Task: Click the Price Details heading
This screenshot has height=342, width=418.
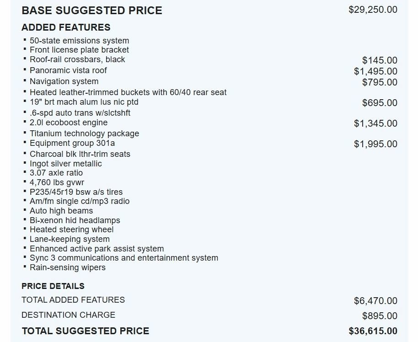Action: [x=53, y=286]
